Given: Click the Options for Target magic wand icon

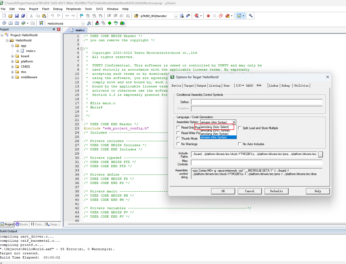Looking at the screenshot, I should click(x=89, y=23).
